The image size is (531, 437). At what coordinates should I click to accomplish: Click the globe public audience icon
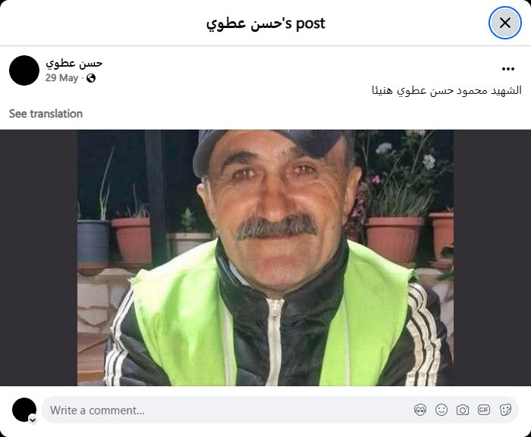pos(91,78)
